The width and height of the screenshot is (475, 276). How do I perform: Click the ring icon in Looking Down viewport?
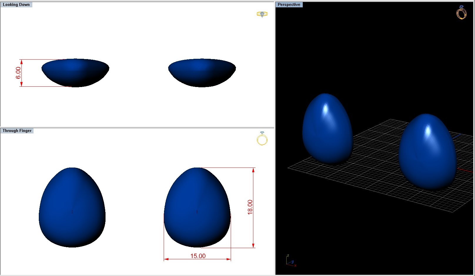[x=262, y=14]
